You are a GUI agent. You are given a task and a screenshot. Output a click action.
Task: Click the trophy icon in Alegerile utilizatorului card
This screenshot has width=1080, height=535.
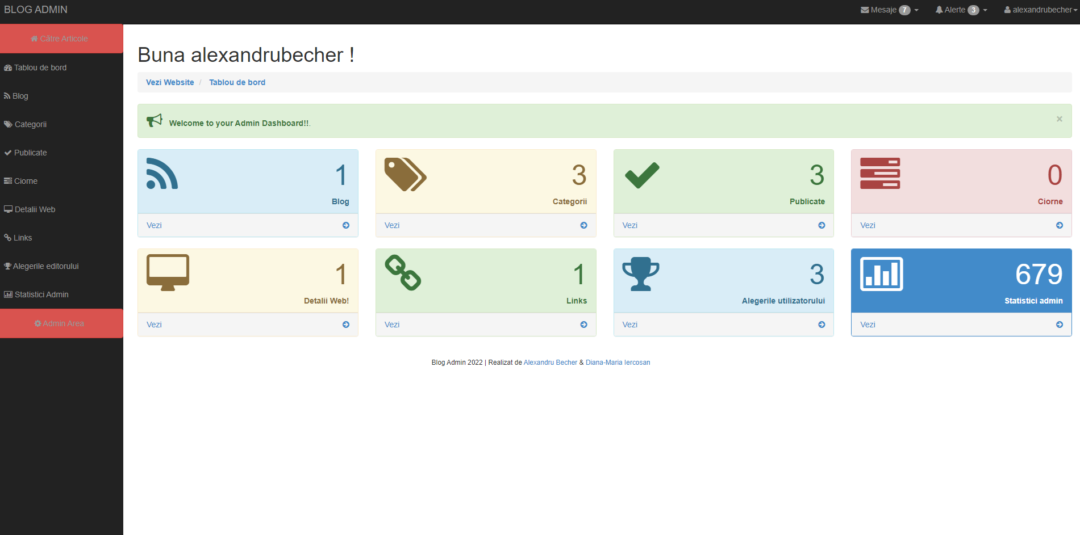(x=640, y=273)
